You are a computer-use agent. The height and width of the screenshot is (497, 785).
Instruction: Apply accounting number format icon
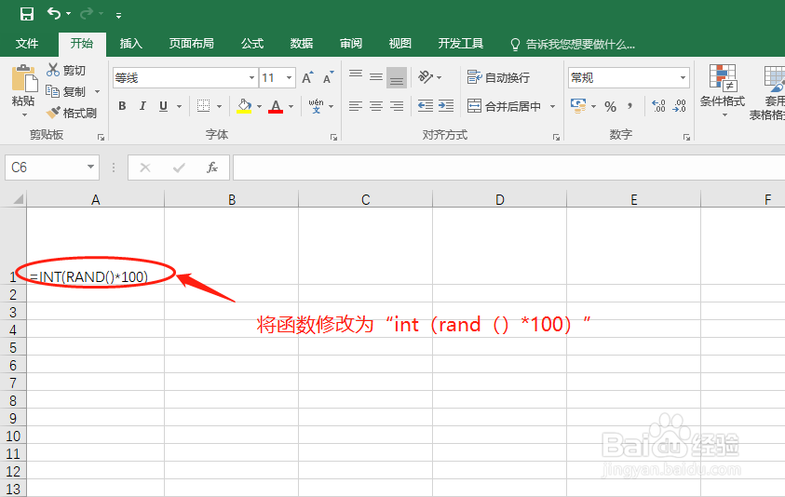tap(578, 106)
